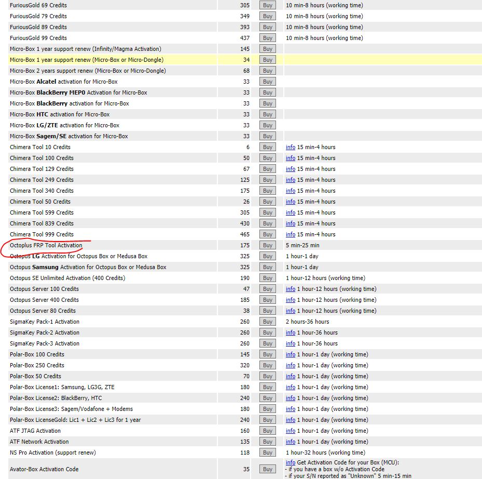Open info link for Avator-Box Activation Code
Screen dimensions: 482x479
point(291,462)
